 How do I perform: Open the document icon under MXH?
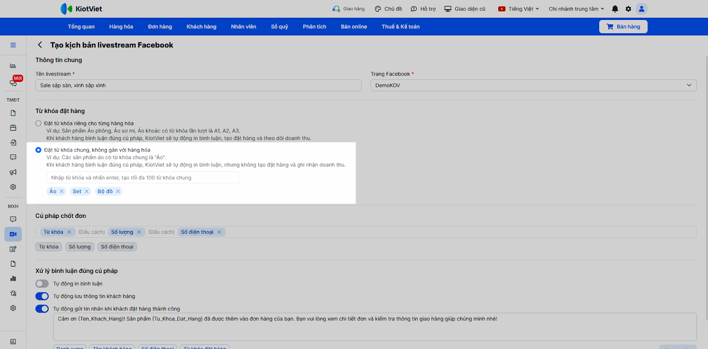click(x=13, y=264)
